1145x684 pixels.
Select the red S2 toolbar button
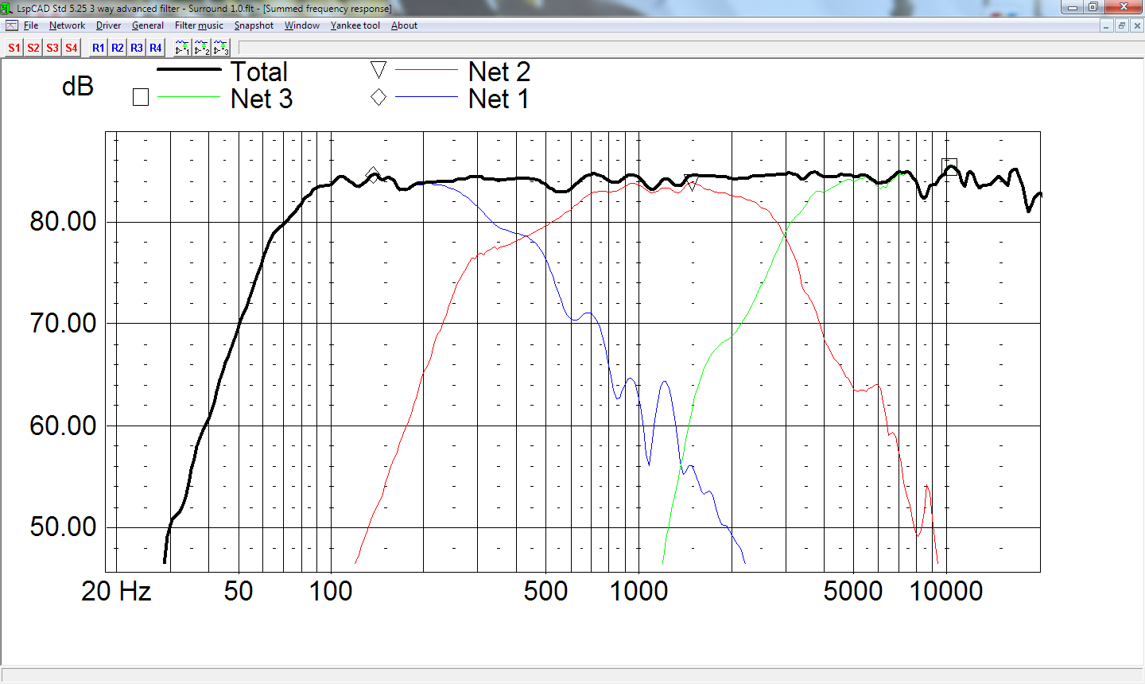coord(33,48)
